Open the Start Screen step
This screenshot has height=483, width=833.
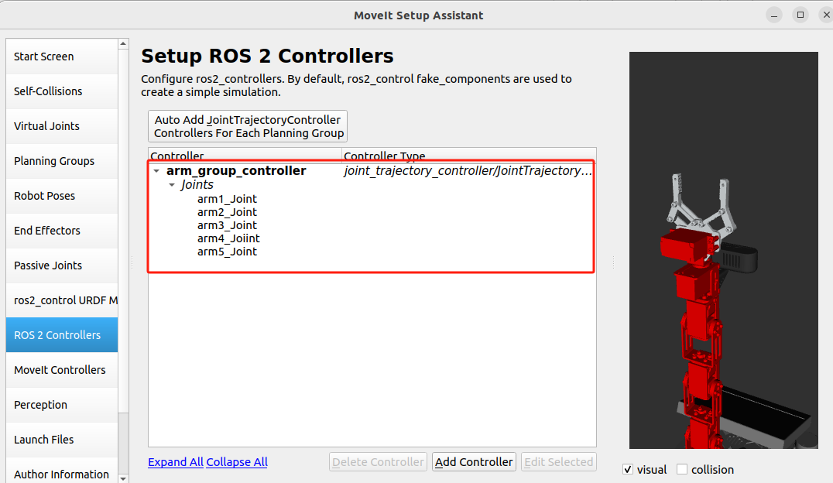click(x=62, y=57)
